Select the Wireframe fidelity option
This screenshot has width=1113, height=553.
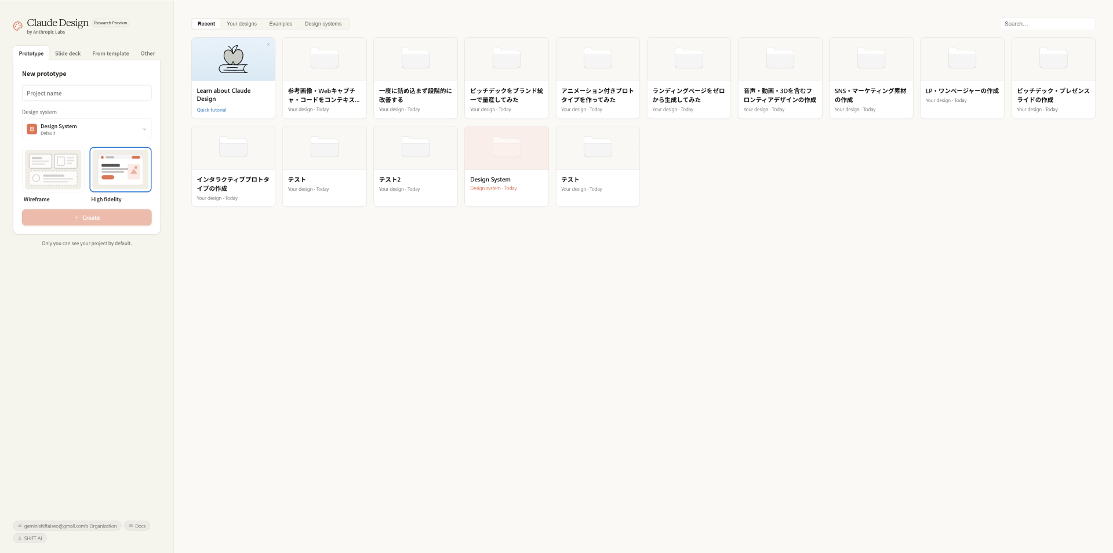(x=53, y=169)
